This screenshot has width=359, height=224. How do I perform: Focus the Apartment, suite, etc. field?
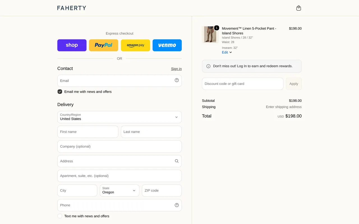(119, 176)
